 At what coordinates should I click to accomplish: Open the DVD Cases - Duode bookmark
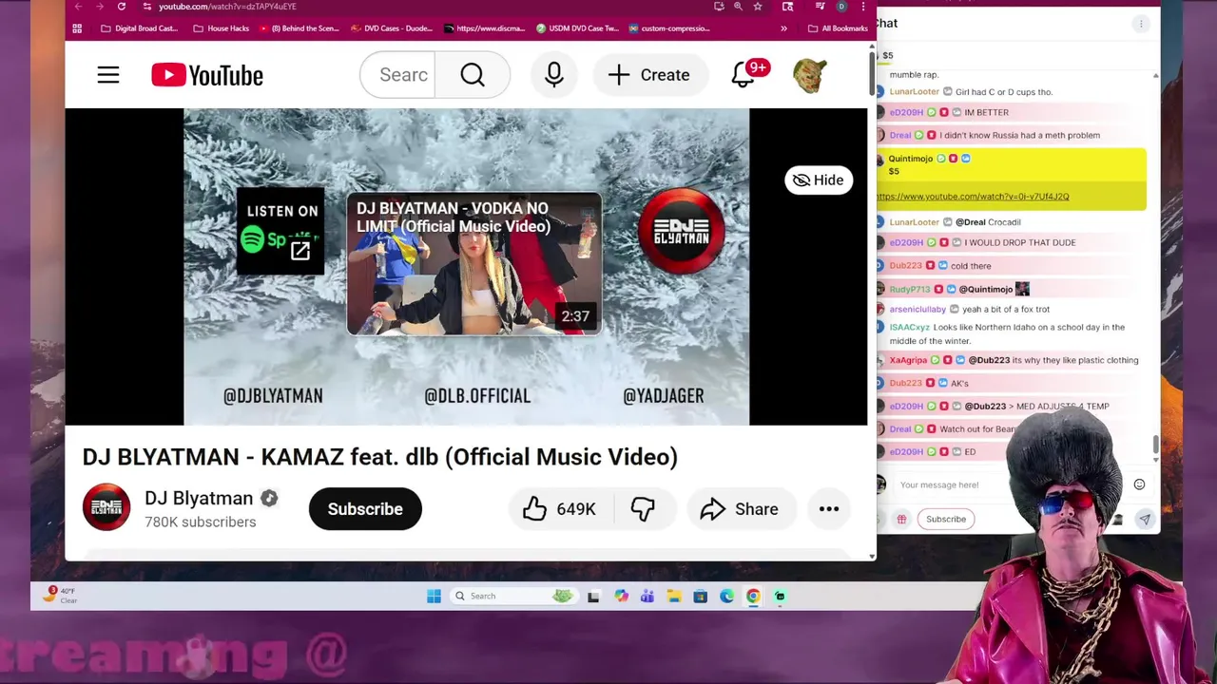pyautogui.click(x=392, y=28)
